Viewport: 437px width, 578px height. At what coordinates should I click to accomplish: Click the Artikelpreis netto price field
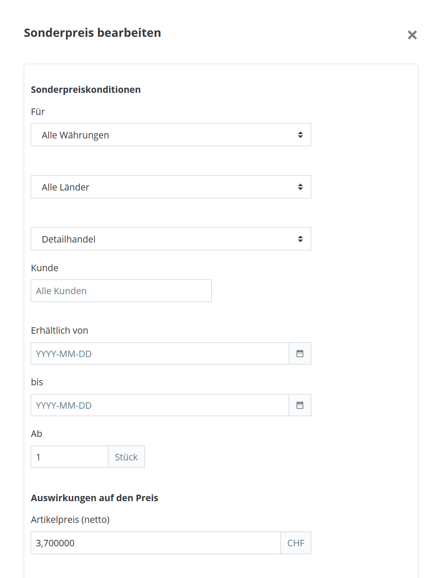156,543
